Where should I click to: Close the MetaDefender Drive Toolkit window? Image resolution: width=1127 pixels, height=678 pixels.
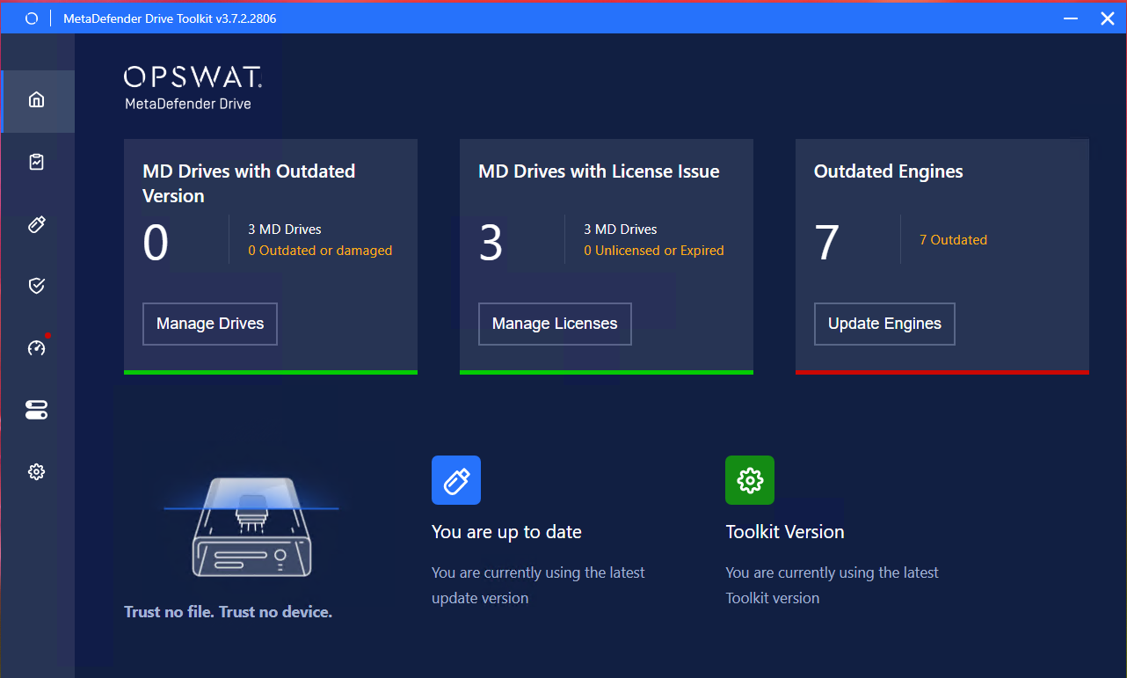point(1107,18)
